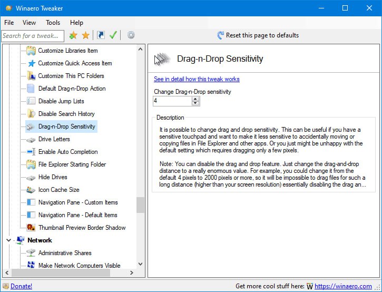This screenshot has height=292, width=382.
Task: Open the Tools menu
Action: [x=53, y=23]
